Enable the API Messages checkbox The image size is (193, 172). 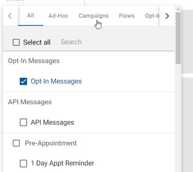(23, 122)
